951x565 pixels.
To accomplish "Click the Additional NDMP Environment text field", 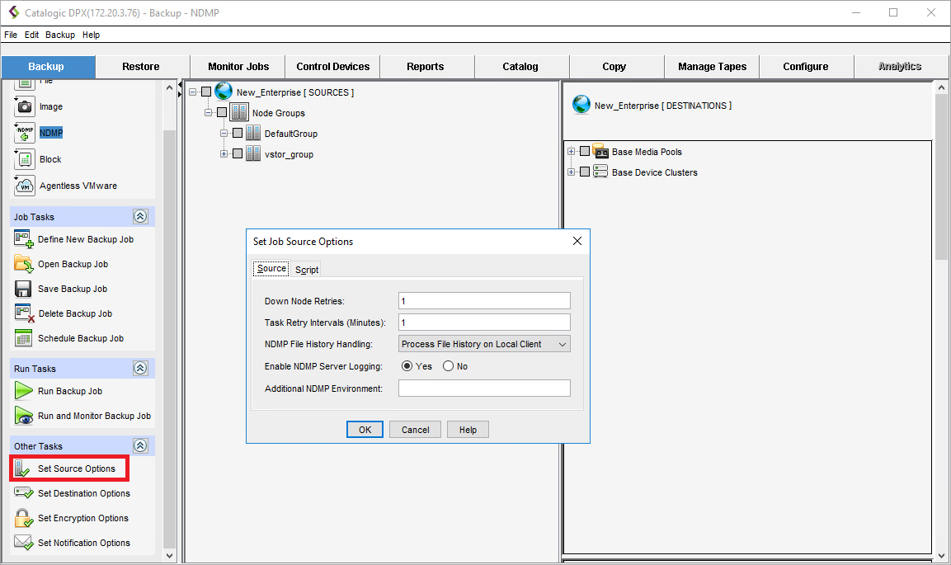I will coord(484,388).
